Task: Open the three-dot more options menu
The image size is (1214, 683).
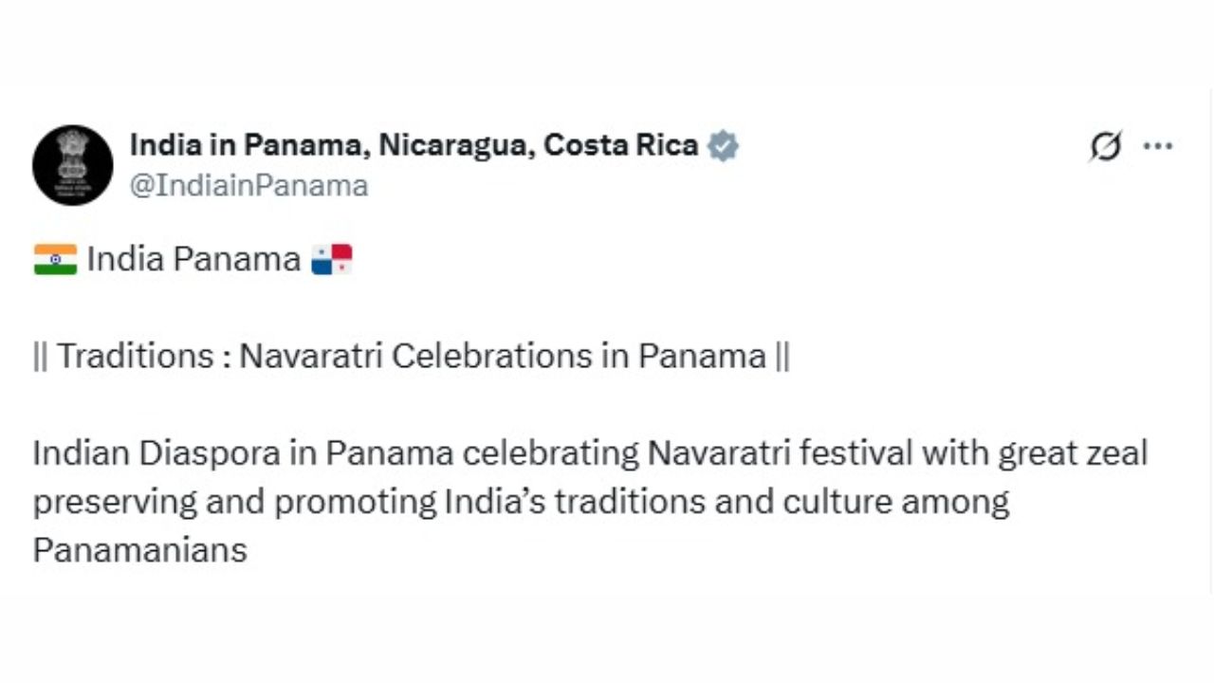Action: (x=1158, y=146)
